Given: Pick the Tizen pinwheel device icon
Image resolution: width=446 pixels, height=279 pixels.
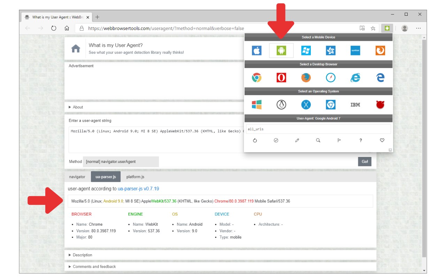Looking at the screenshot, I should click(331, 51).
